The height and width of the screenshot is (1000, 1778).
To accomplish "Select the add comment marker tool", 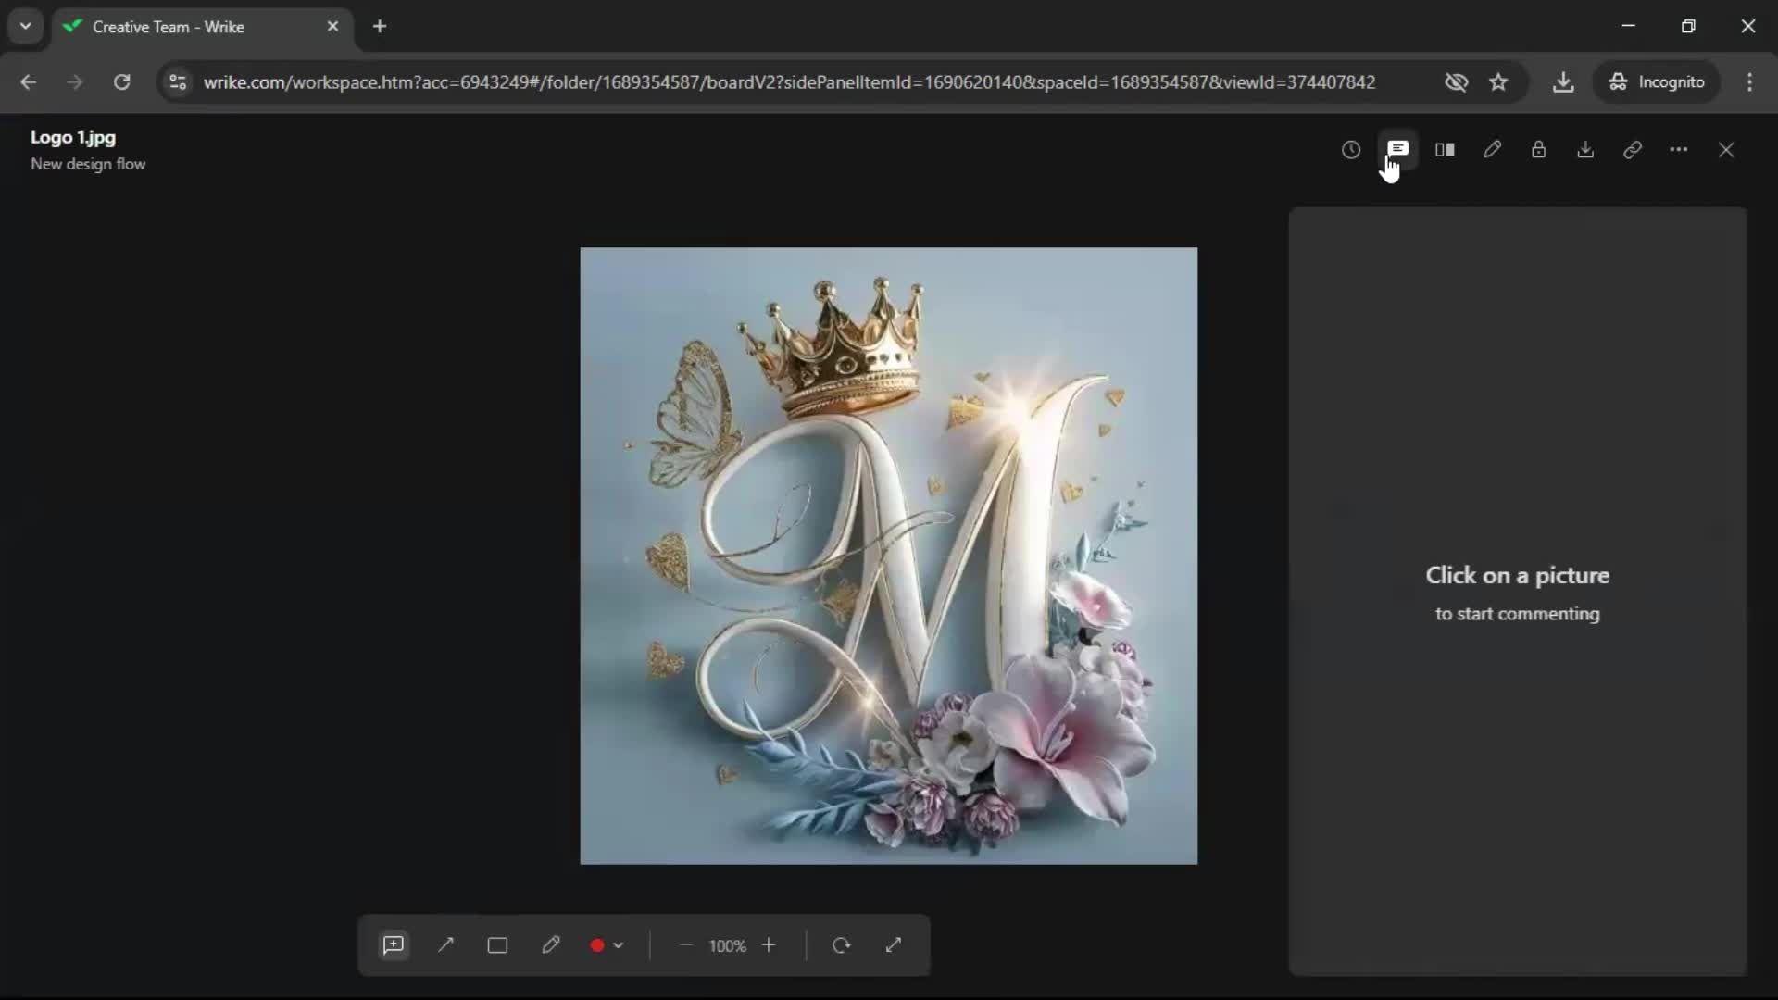I will click(x=394, y=945).
